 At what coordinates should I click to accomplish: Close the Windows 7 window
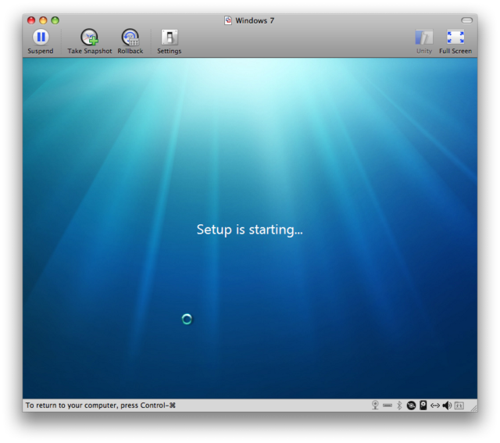[x=31, y=20]
